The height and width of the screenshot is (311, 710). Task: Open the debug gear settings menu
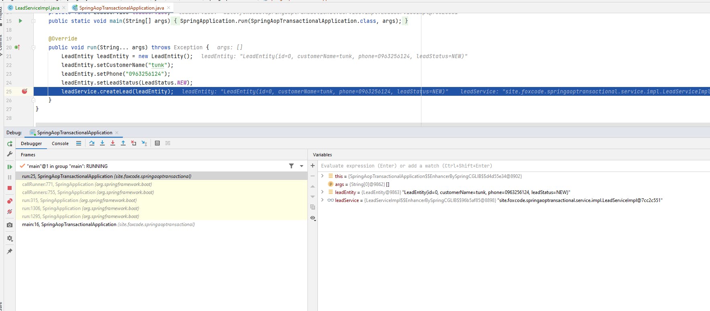click(10, 238)
